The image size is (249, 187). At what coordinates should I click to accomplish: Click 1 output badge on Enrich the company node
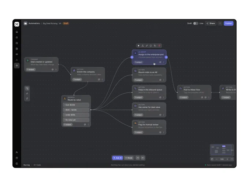click(77, 80)
